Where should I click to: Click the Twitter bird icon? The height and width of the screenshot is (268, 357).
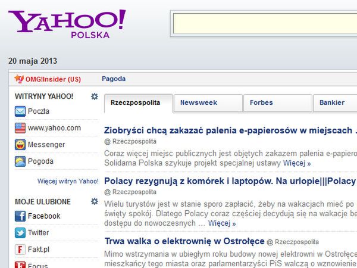[20, 233]
